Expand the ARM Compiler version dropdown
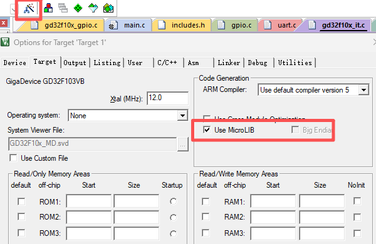This screenshot has width=376, height=244. point(363,90)
